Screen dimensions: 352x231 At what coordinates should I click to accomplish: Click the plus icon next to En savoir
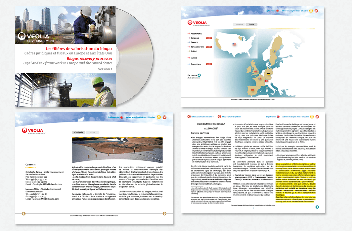[x=199, y=76]
